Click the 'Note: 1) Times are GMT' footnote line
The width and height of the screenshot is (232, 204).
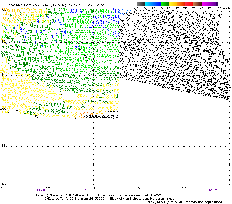(x=99, y=196)
